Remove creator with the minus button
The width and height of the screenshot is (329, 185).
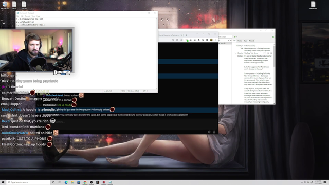point(268,53)
